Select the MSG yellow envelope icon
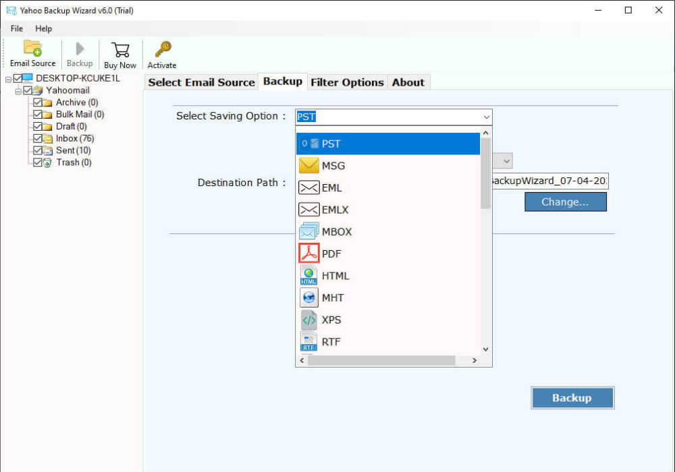The width and height of the screenshot is (675, 472). point(308,165)
